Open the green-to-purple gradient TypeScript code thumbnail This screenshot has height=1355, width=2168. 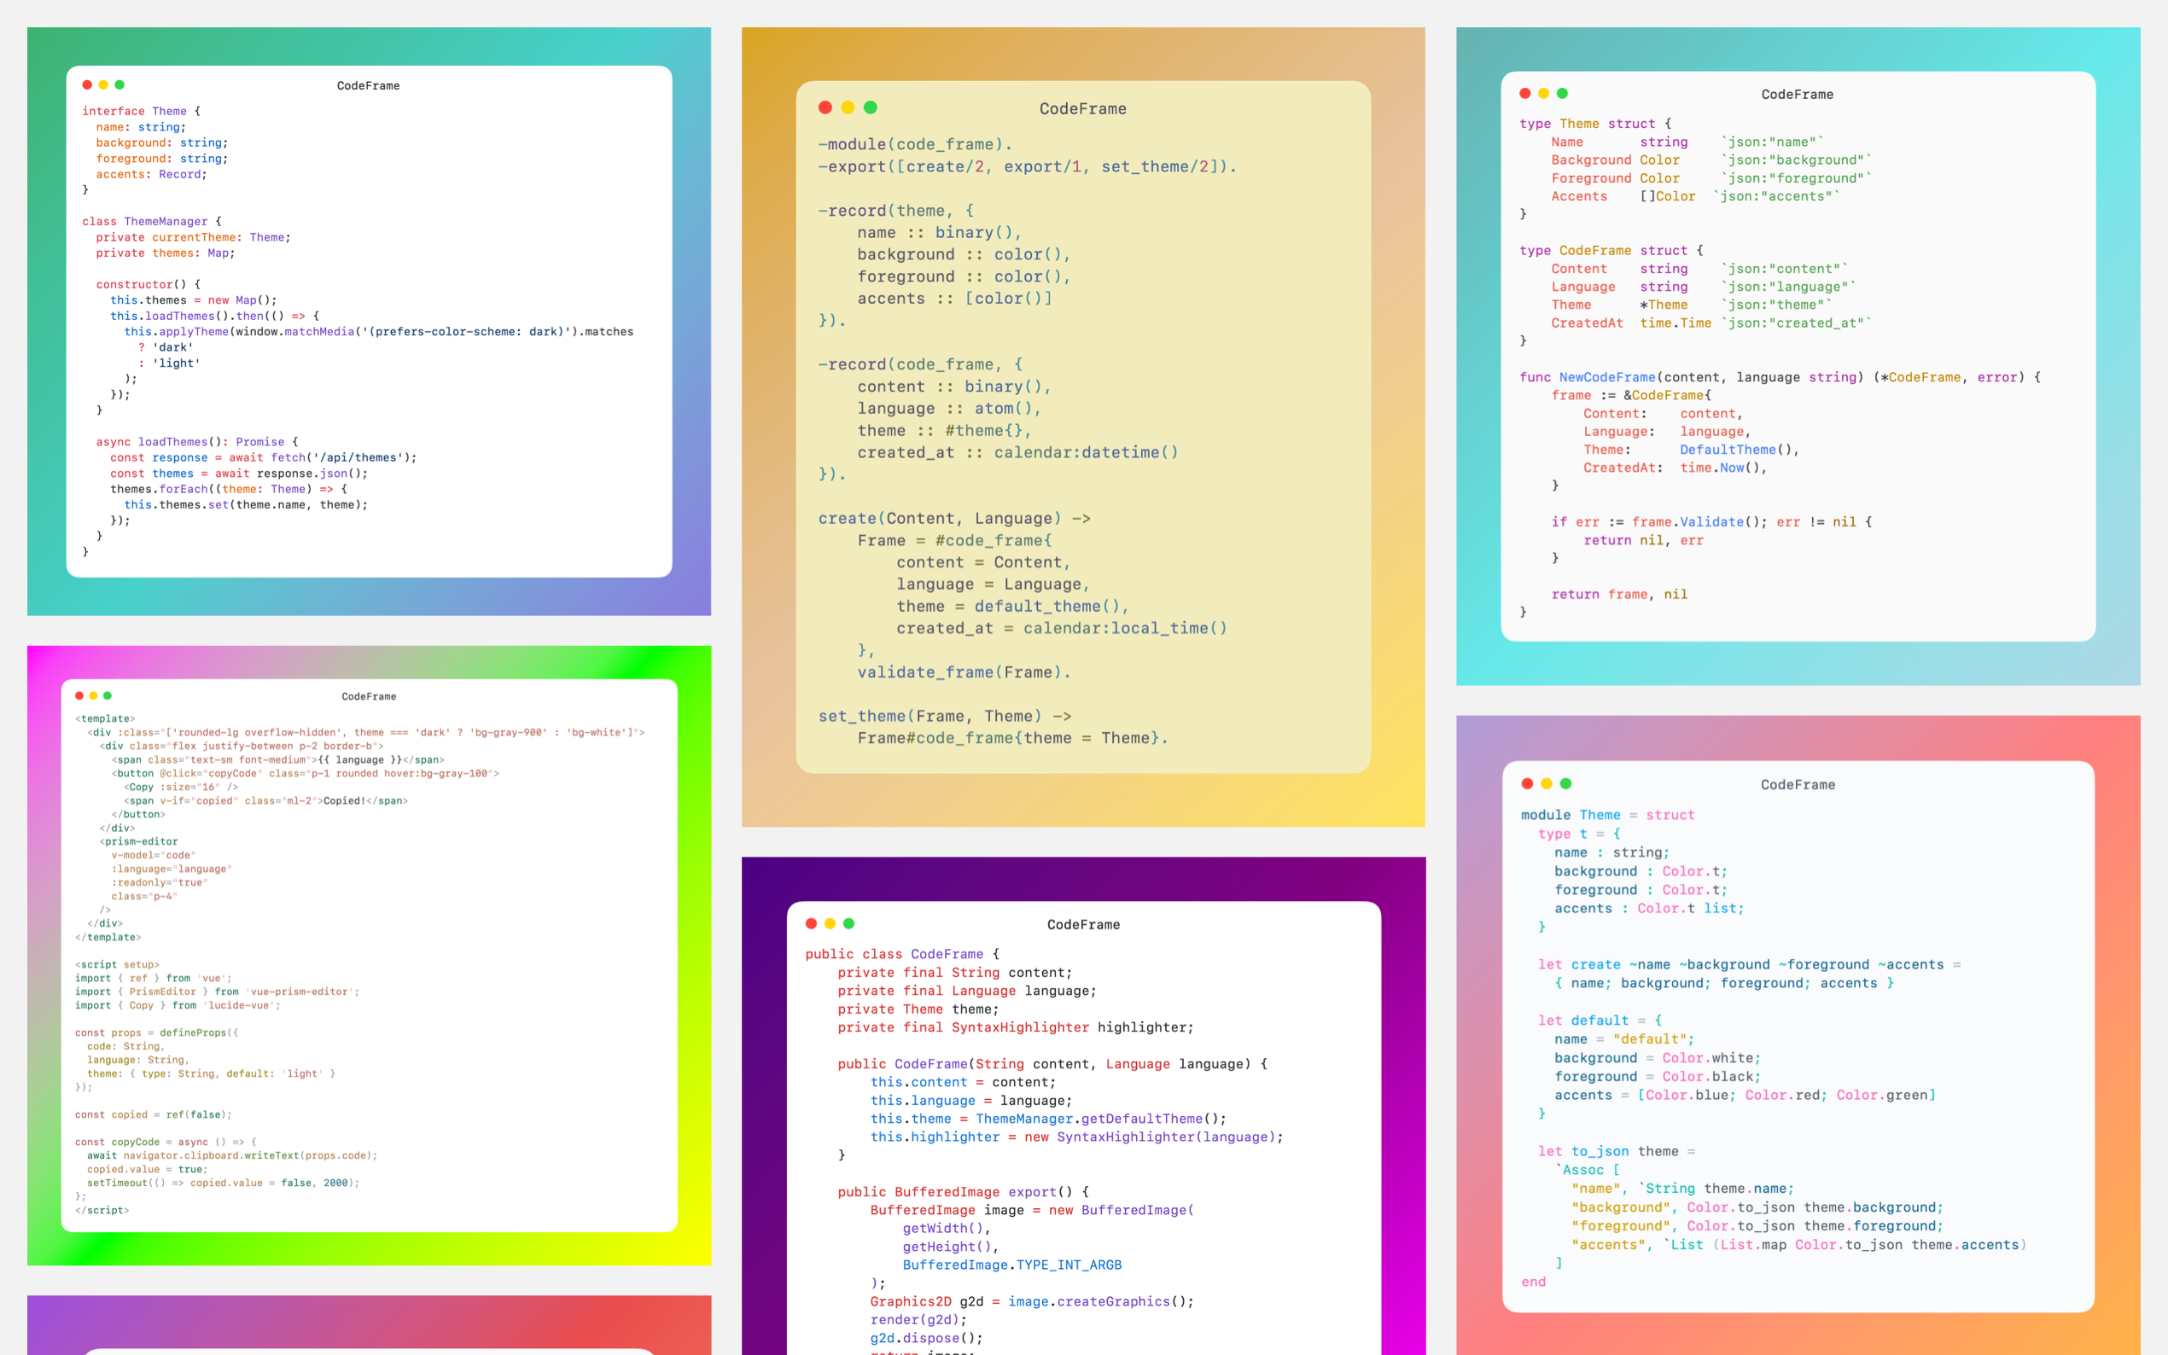click(x=370, y=321)
